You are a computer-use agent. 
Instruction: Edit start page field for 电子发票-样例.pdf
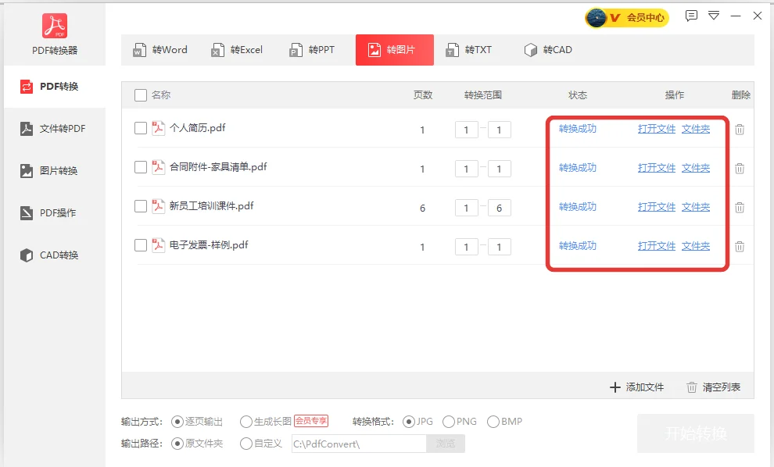click(467, 247)
